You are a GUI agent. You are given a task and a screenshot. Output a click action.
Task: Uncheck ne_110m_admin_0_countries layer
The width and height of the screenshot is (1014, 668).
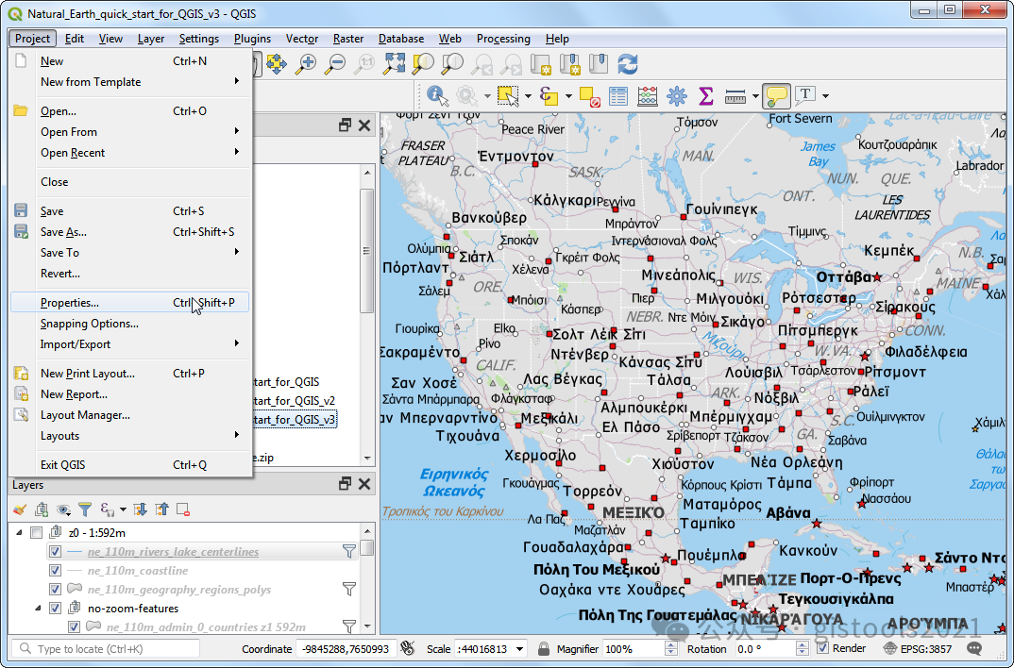pos(74,626)
